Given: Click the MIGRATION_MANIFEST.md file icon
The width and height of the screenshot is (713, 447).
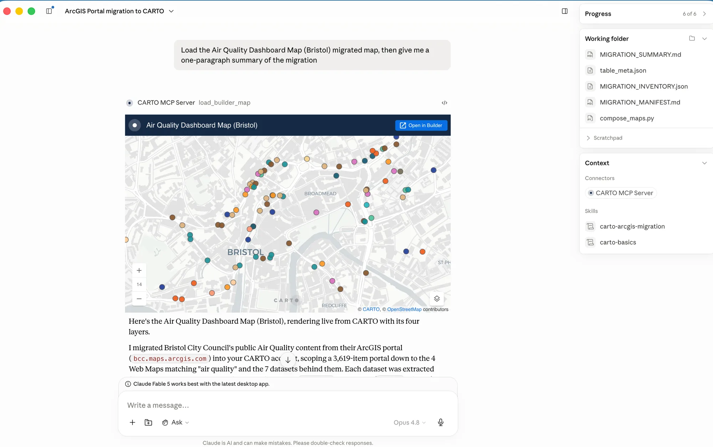Looking at the screenshot, I should tap(590, 102).
